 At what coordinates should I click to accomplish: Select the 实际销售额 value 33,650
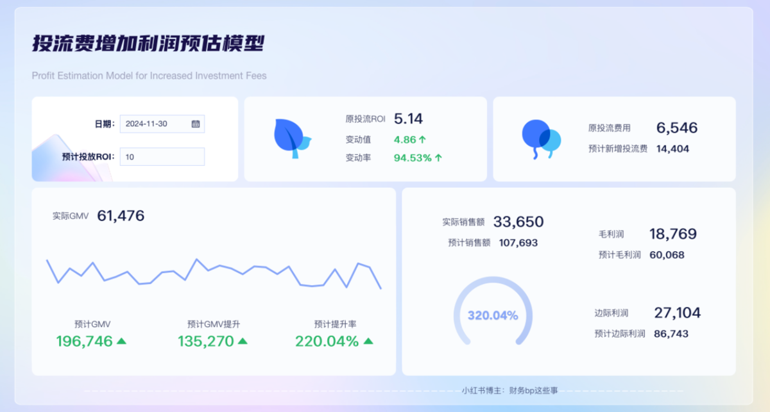coord(518,222)
